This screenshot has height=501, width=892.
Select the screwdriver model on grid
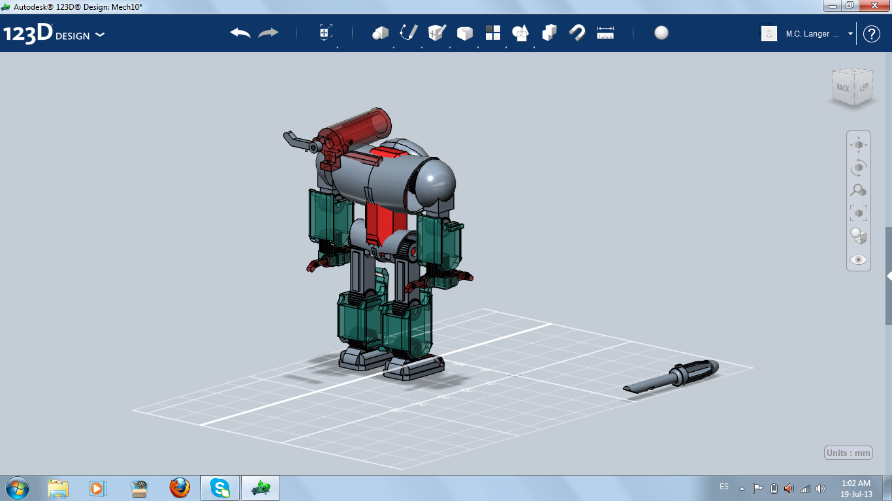[x=671, y=377]
